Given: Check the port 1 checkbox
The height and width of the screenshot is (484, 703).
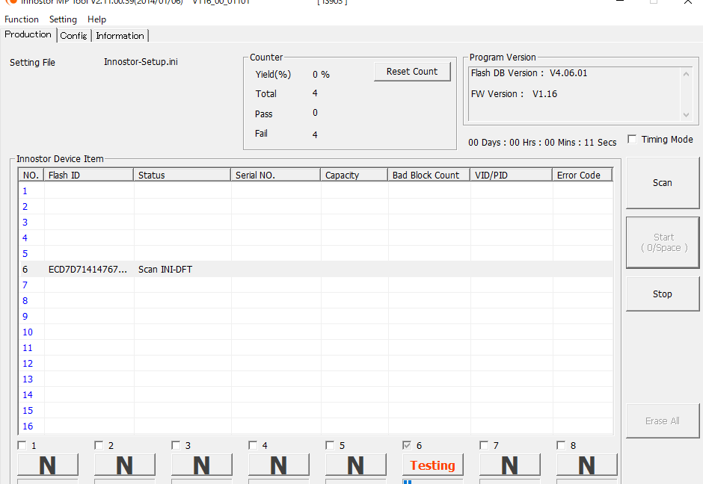Looking at the screenshot, I should pos(22,445).
